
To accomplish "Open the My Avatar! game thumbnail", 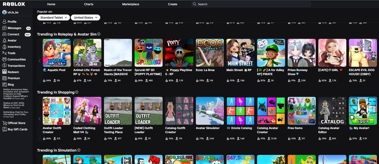I will 363,111.
